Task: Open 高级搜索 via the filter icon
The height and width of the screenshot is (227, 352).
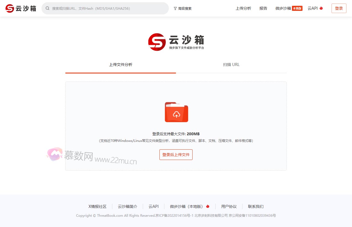Action: [176, 8]
